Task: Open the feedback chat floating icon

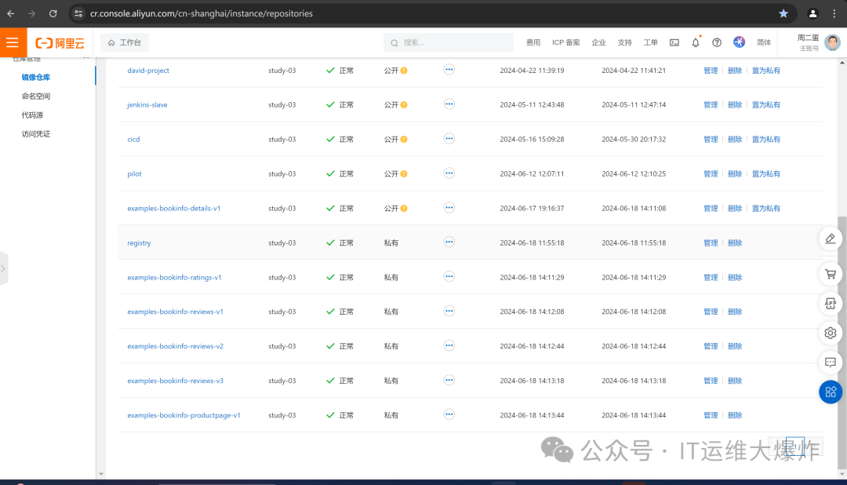Action: click(x=831, y=363)
